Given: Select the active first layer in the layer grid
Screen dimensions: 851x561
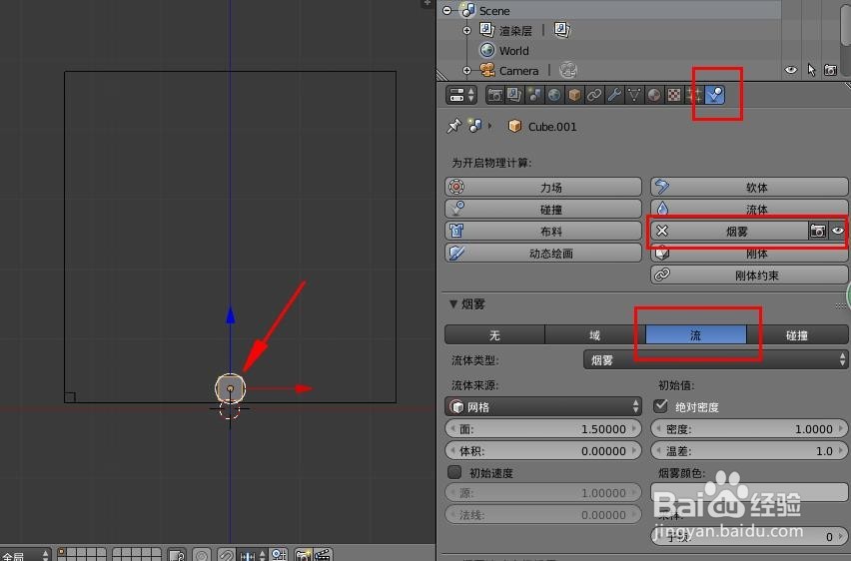Looking at the screenshot, I should point(62,552).
